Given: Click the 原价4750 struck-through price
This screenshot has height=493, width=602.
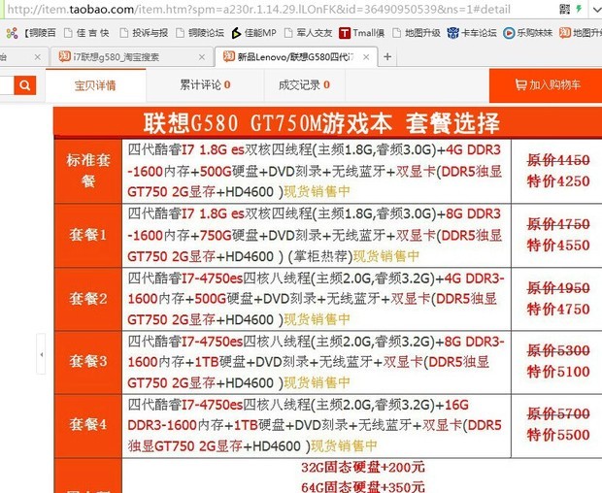Looking at the screenshot, I should [558, 224].
